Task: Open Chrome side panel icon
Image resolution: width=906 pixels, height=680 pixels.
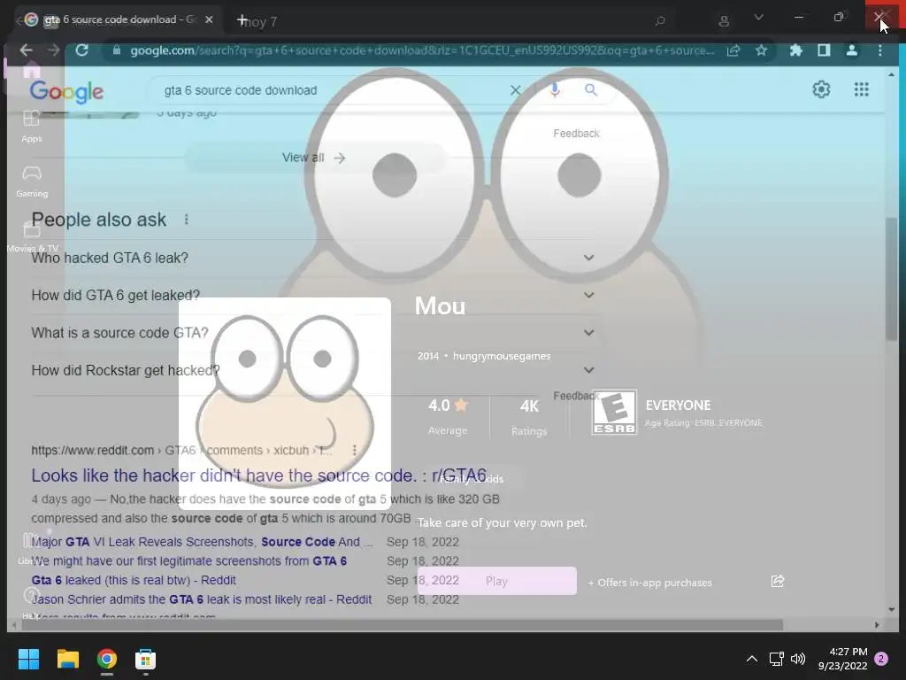Action: click(x=824, y=50)
